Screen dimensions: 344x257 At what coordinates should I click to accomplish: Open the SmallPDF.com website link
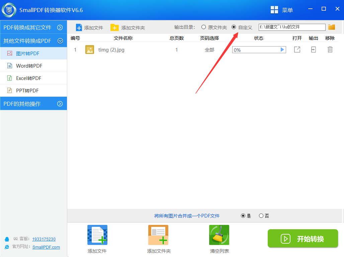coord(46,247)
